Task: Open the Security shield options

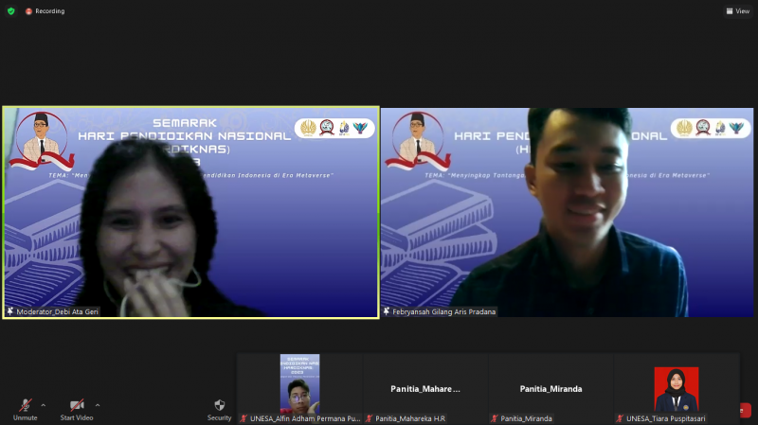Action: point(219,407)
